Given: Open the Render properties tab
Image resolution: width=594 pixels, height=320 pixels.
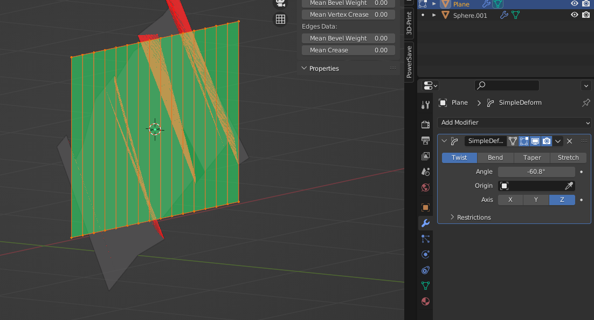Looking at the screenshot, I should point(425,125).
